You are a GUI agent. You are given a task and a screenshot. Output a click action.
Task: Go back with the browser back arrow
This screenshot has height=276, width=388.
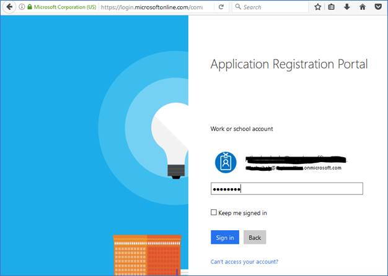coord(9,7)
